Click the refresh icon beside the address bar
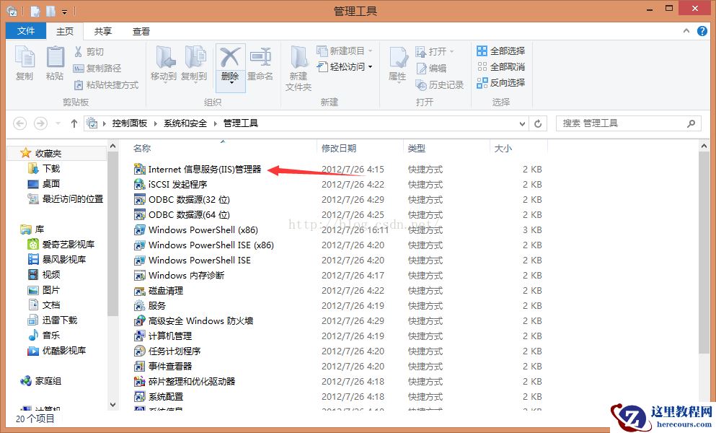This screenshot has width=716, height=433. coord(538,123)
